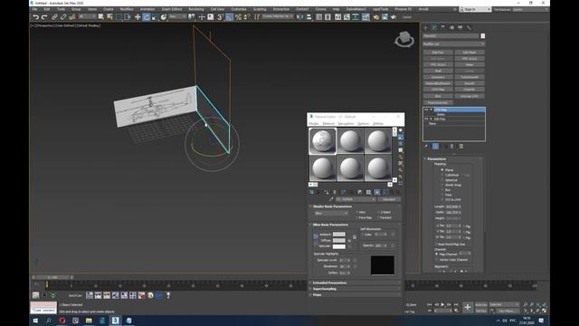Image resolution: width=579 pixels, height=326 pixels.
Task: Open the Modifiers menu
Action: point(127,9)
